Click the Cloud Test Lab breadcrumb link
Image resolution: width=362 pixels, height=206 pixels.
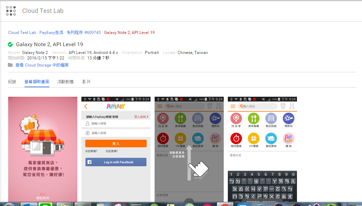pyautogui.click(x=22, y=33)
